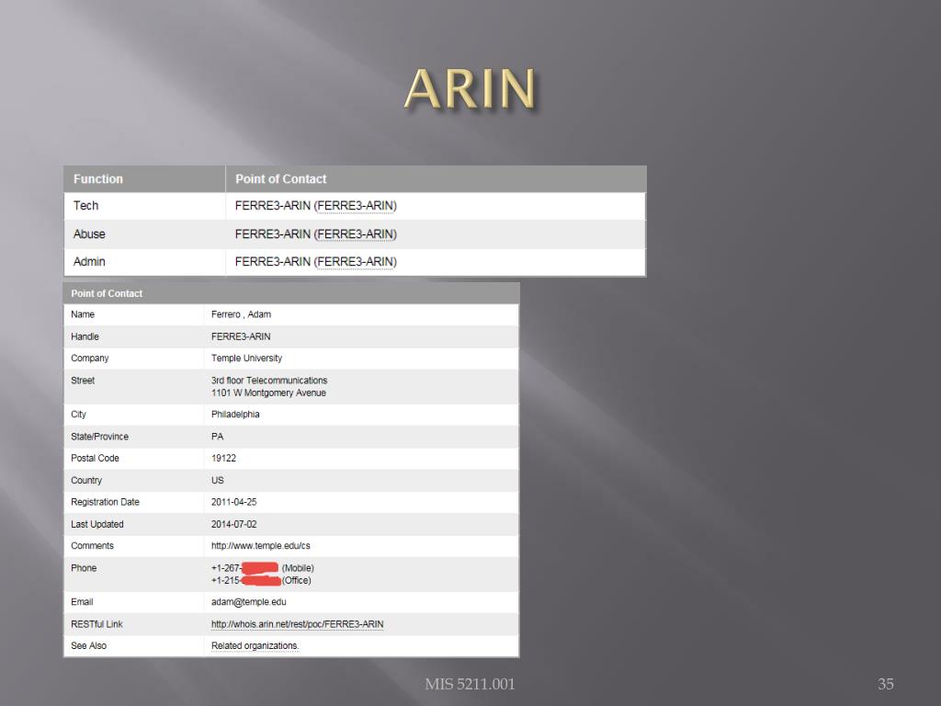Click the Phone field label

(84, 568)
